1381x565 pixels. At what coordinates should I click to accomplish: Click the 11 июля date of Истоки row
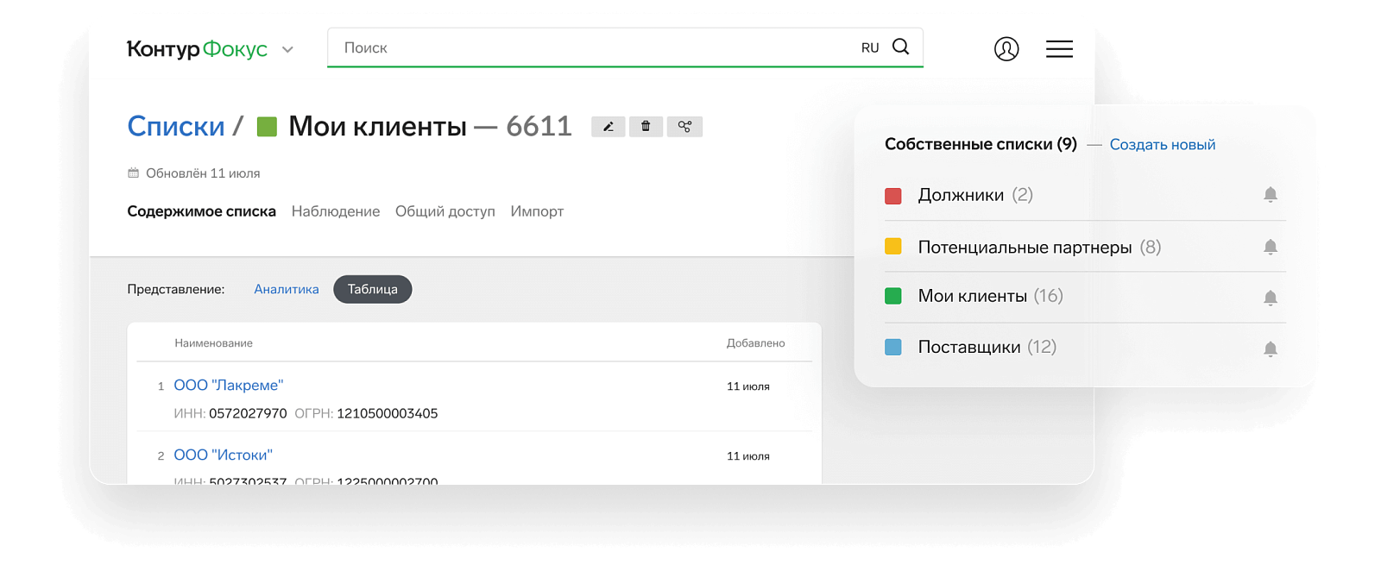pos(747,456)
